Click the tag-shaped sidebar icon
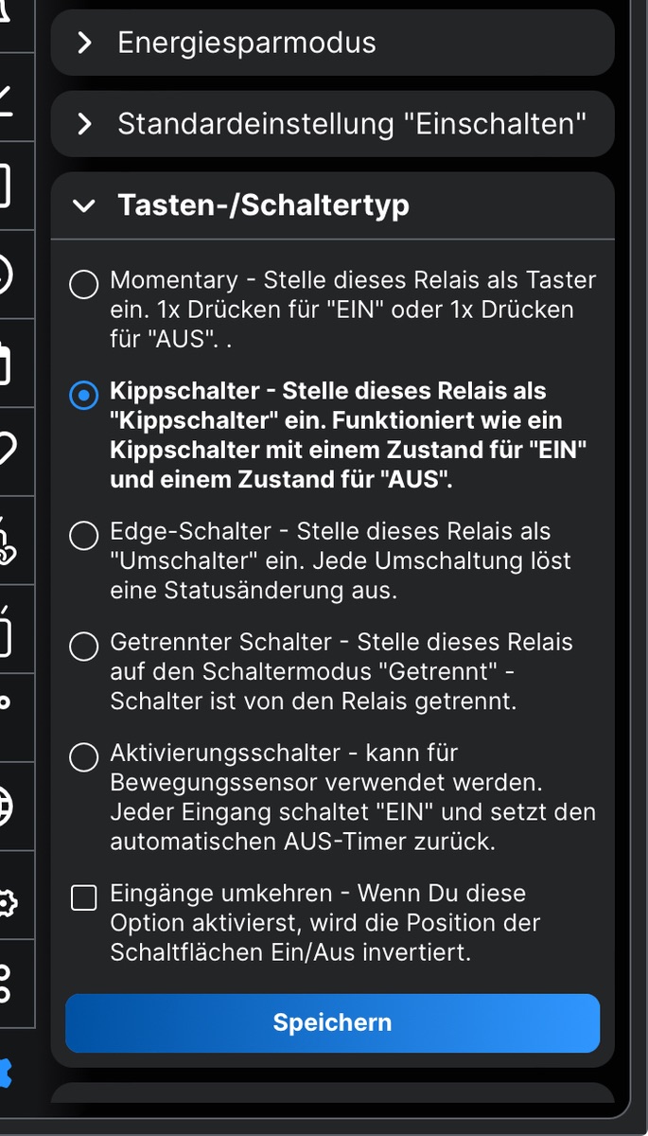This screenshot has width=648, height=1136. click(x=6, y=451)
